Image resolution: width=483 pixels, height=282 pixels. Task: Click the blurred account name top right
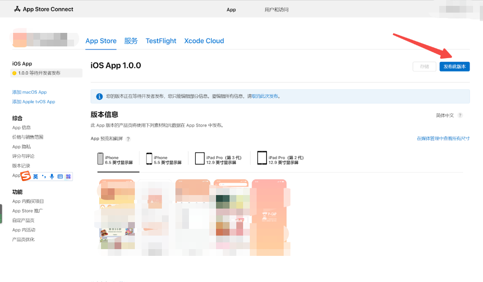click(x=456, y=9)
